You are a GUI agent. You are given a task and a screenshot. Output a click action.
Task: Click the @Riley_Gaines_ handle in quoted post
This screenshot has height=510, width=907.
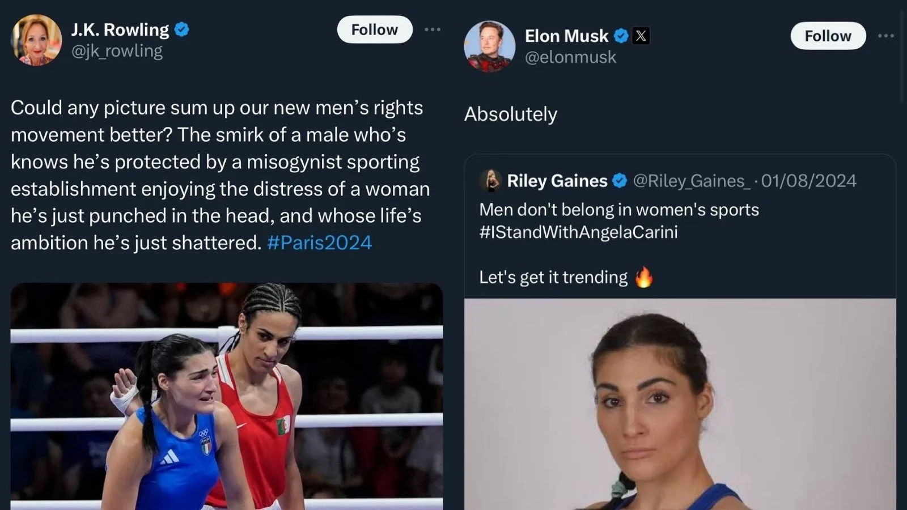pyautogui.click(x=692, y=181)
